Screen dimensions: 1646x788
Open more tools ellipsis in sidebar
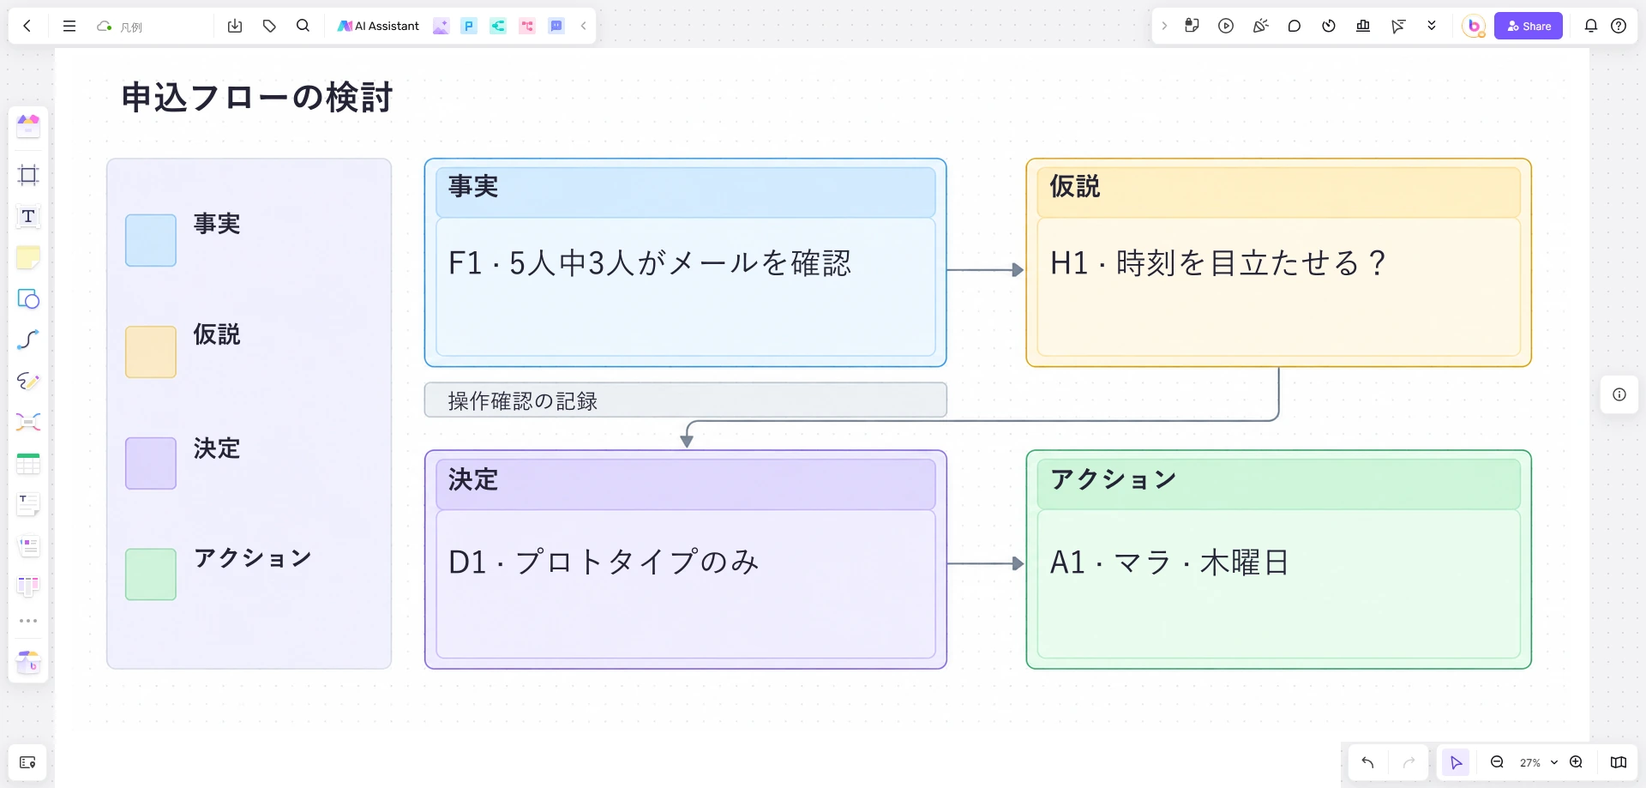pyautogui.click(x=28, y=621)
